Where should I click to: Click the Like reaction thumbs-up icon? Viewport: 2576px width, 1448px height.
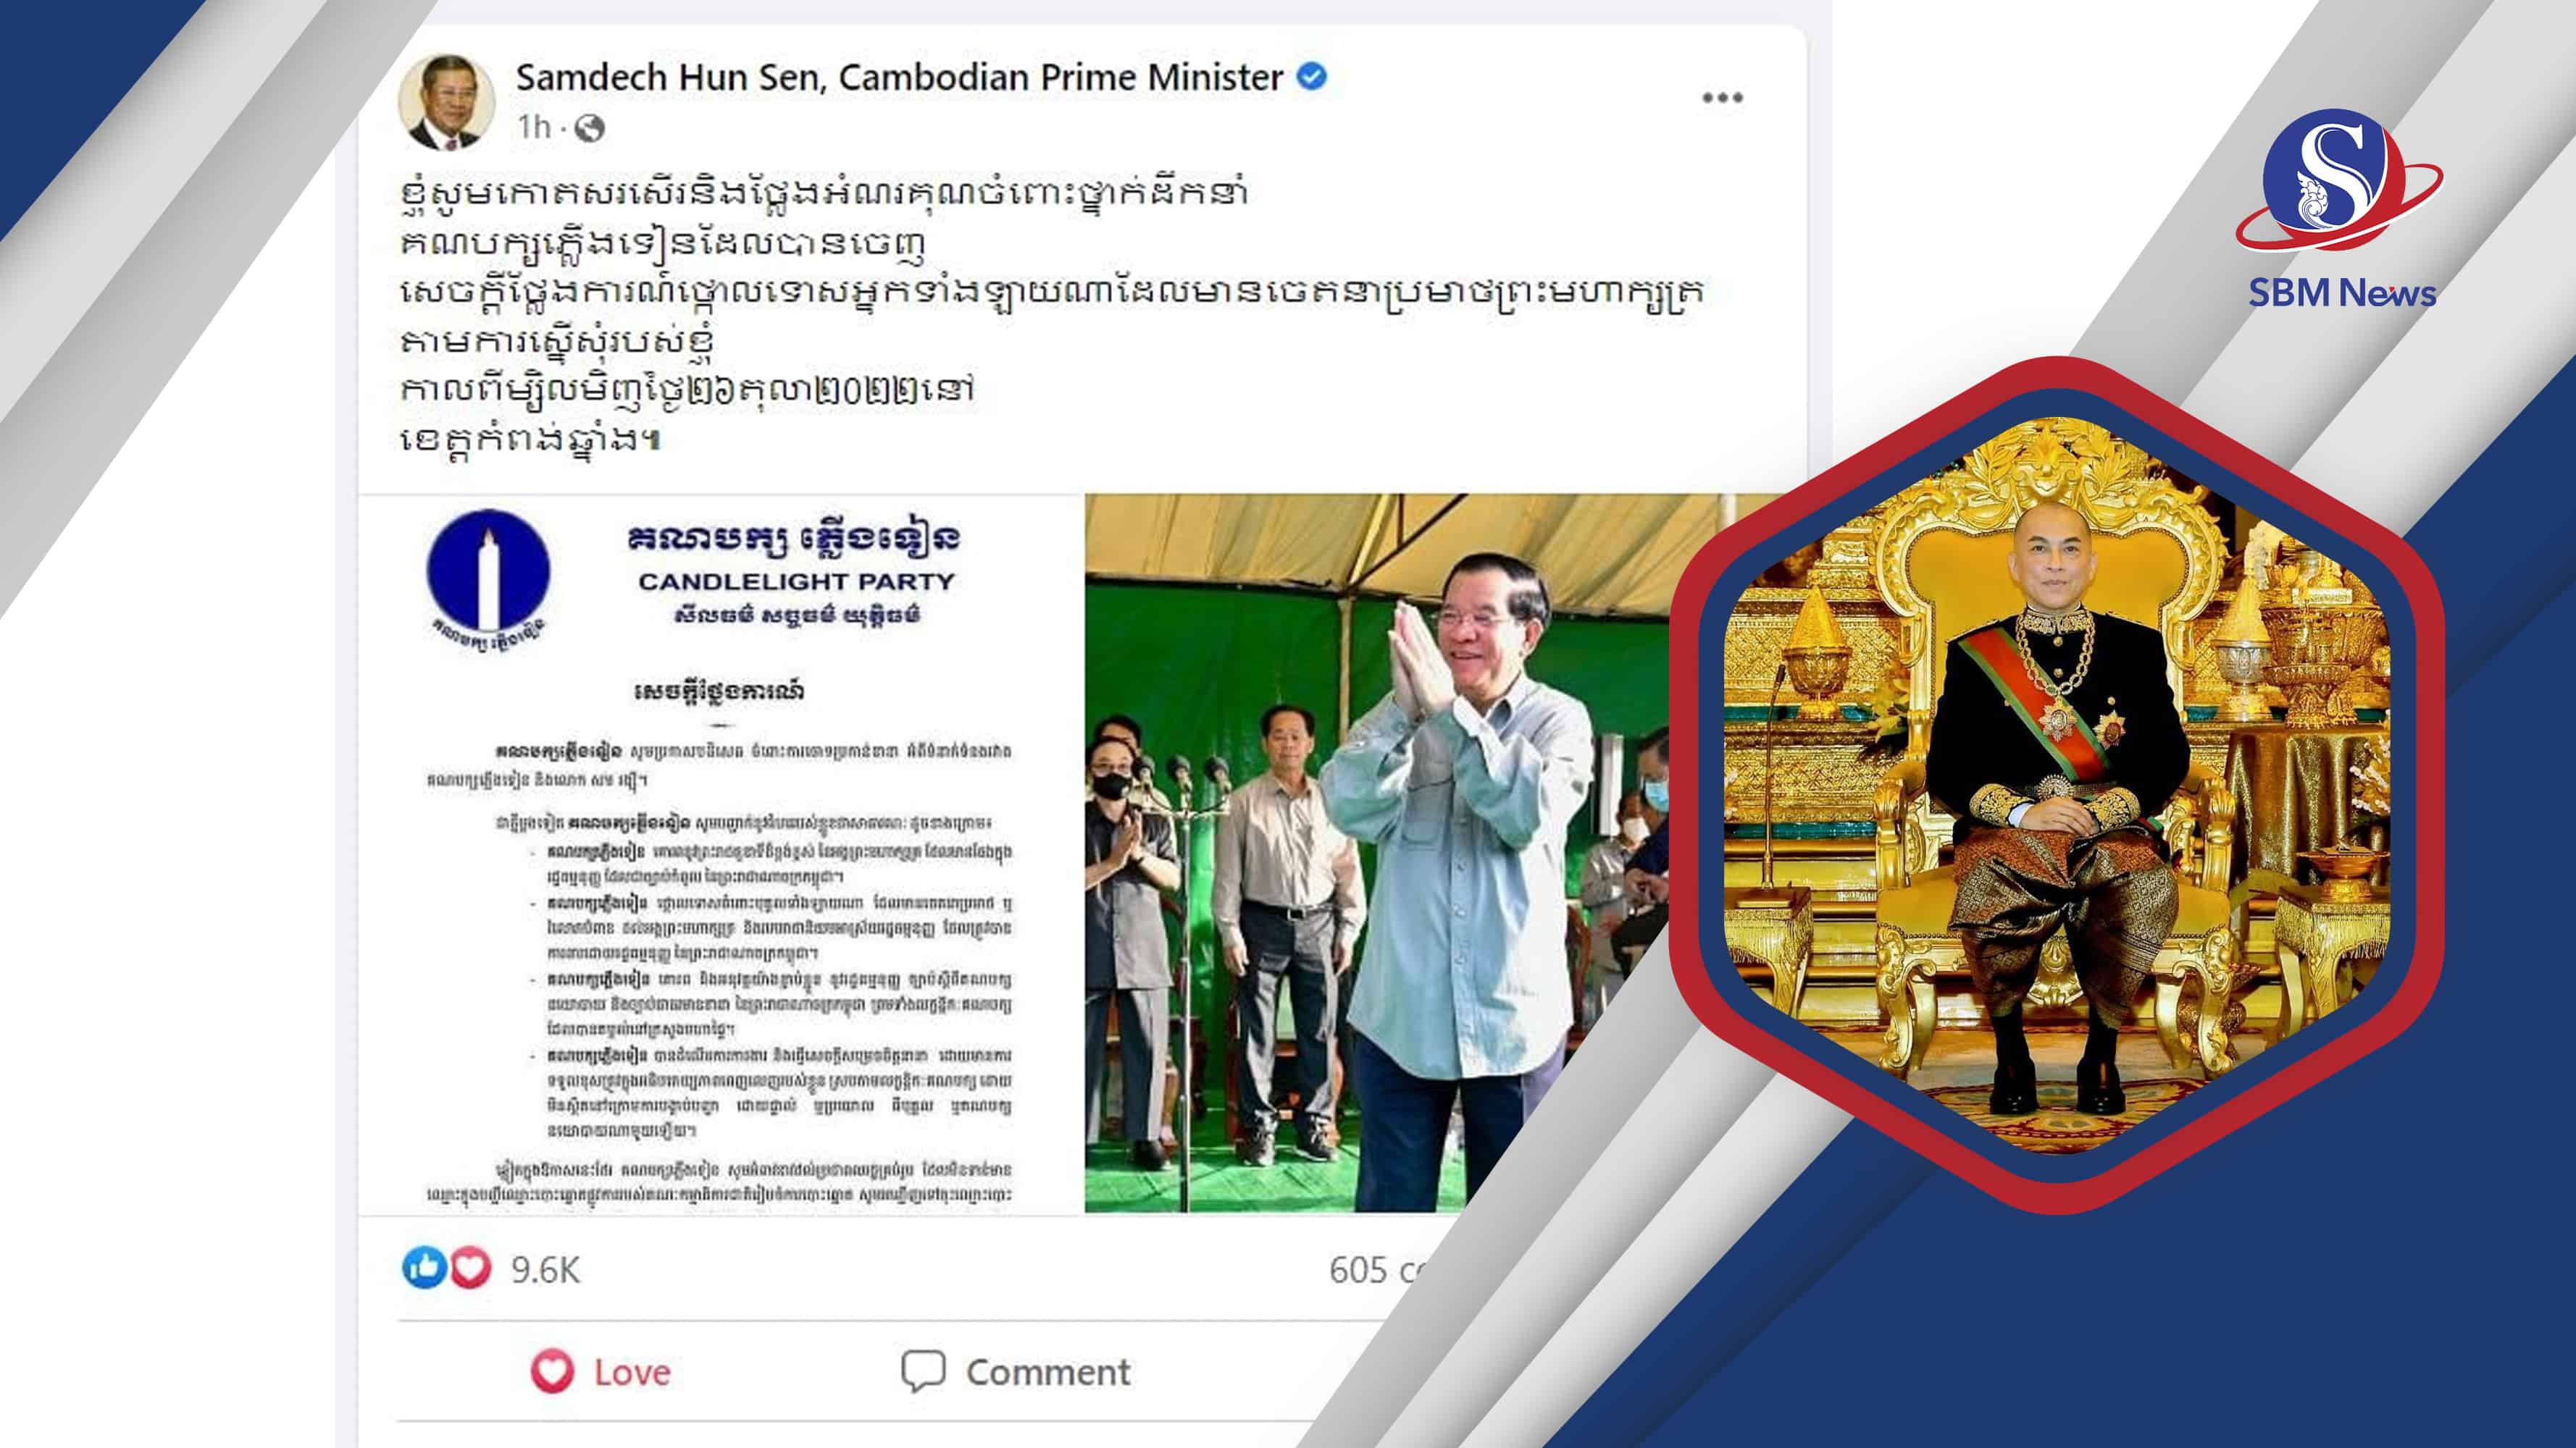point(423,1268)
